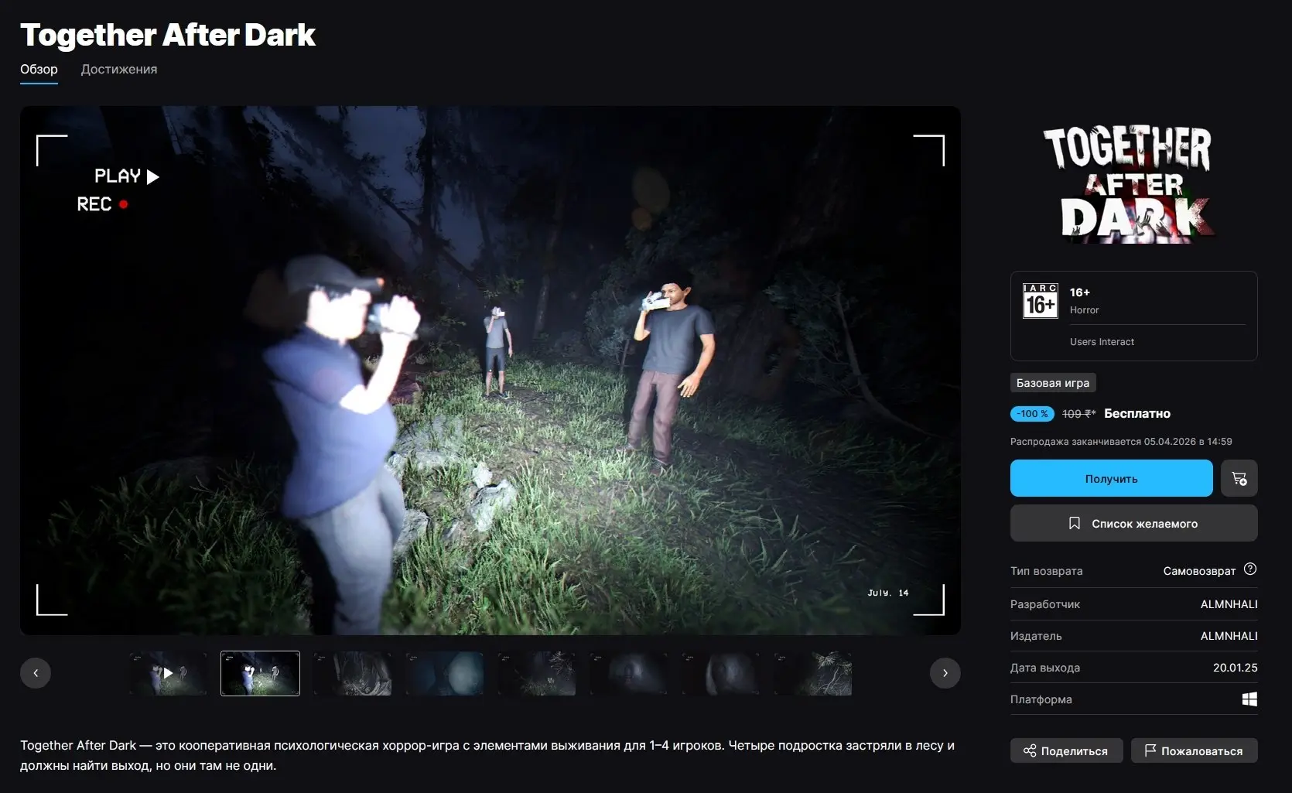Open the refund type help icon
Image resolution: width=1292 pixels, height=793 pixels.
click(x=1250, y=569)
